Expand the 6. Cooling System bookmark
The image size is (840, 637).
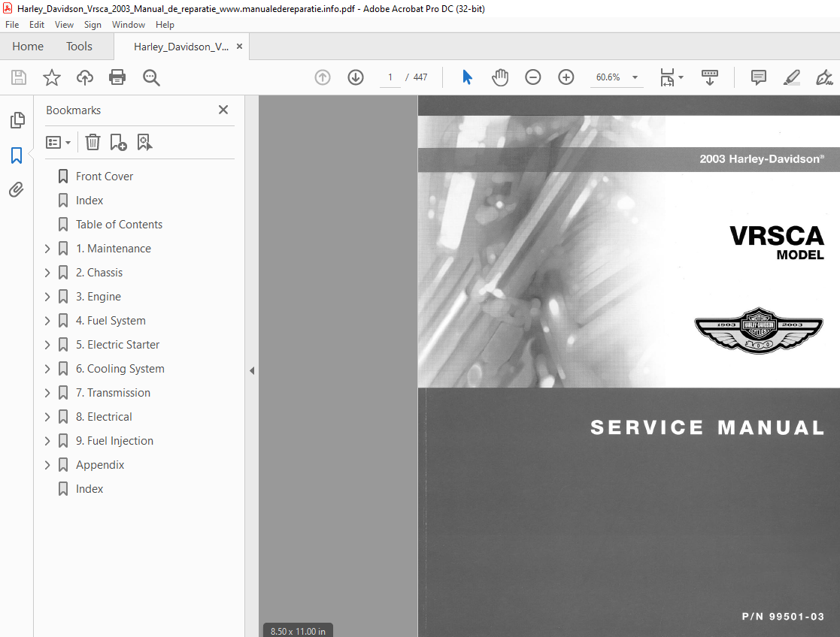click(47, 369)
